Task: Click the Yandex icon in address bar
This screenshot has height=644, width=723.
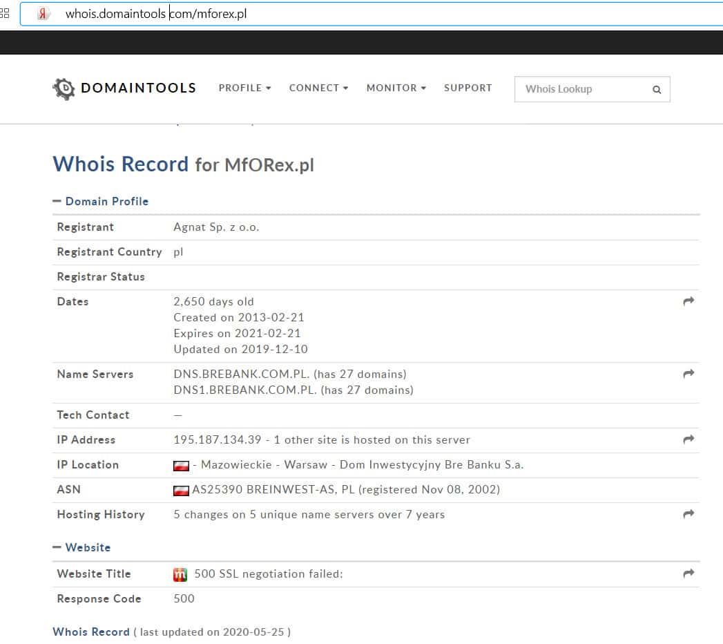Action: click(44, 14)
